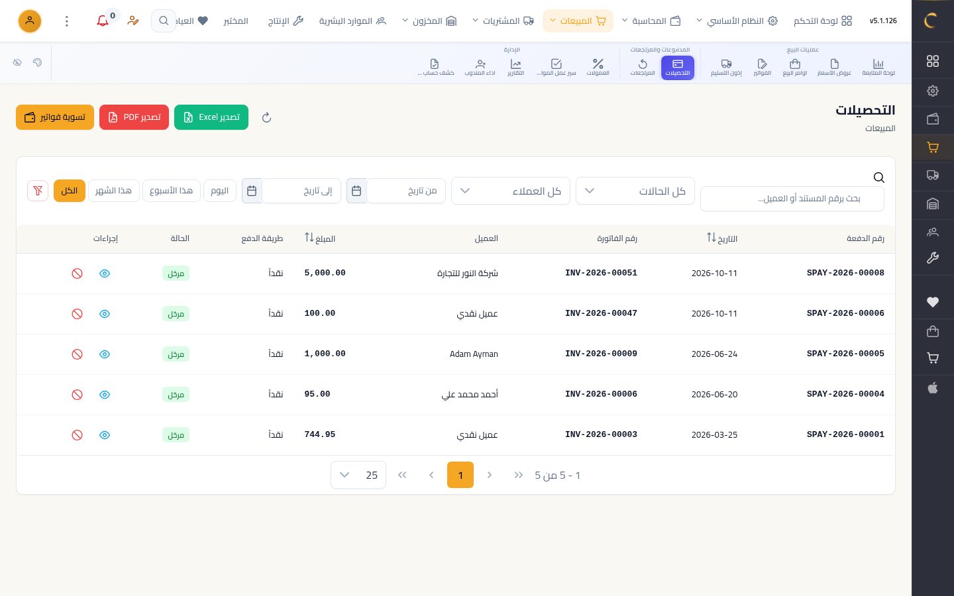View details of payment SPAY-2026-00005
Viewport: 954px width, 596px height.
click(105, 354)
